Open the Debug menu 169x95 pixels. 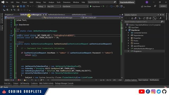[38, 2]
